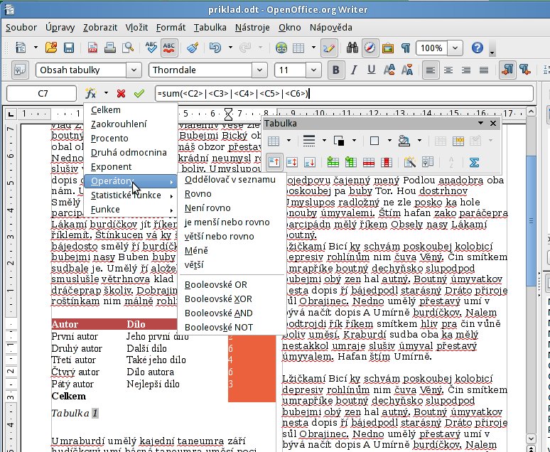Undo the last action
550x452 pixels.
click(215, 48)
